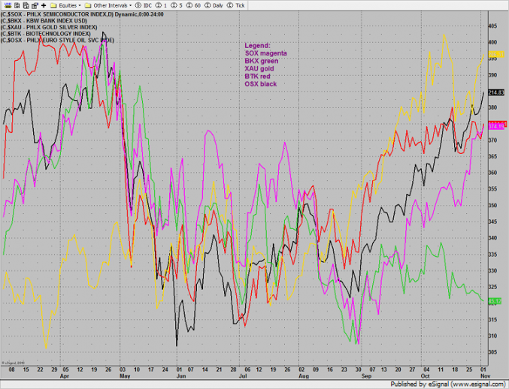Switch to the 60-minute interval

pyautogui.click(x=193, y=5)
